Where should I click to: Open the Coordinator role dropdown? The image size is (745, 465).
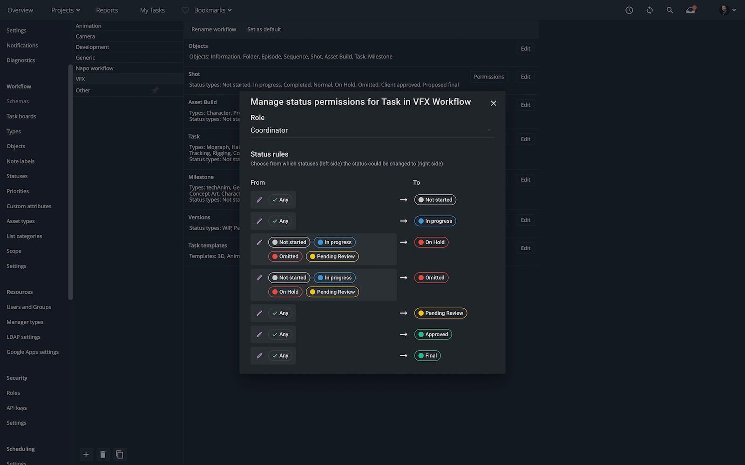(372, 130)
